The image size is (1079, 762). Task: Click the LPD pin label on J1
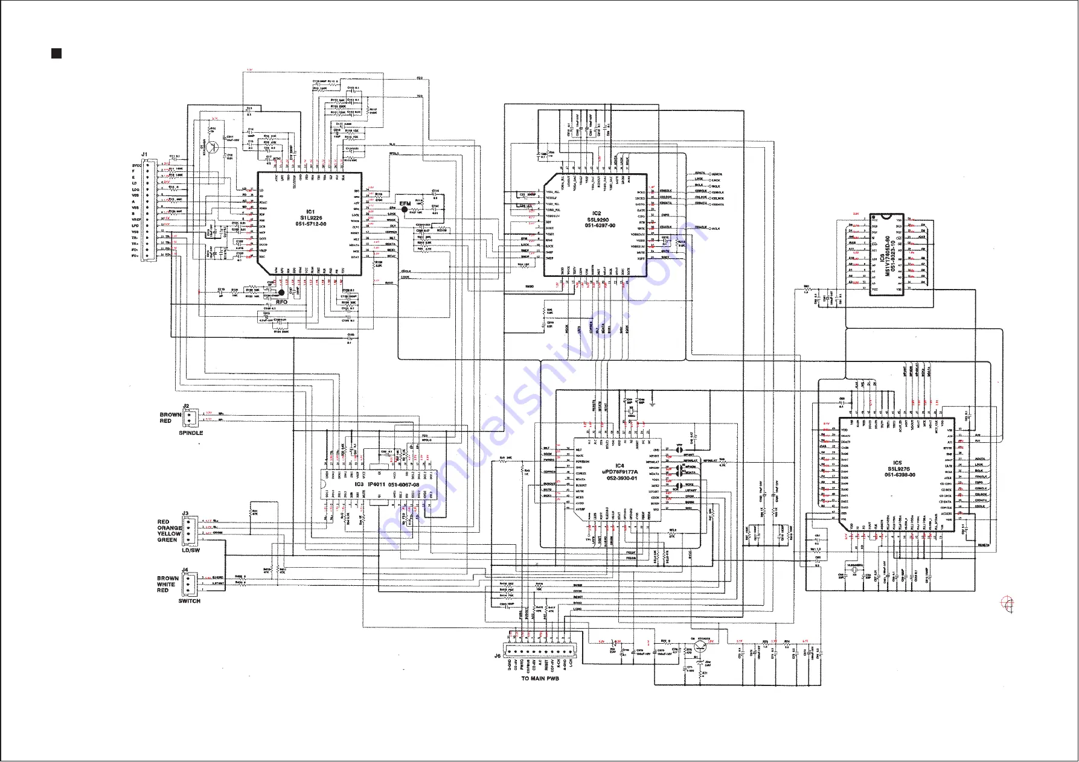click(135, 226)
